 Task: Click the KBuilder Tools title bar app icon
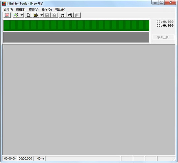click(4, 4)
